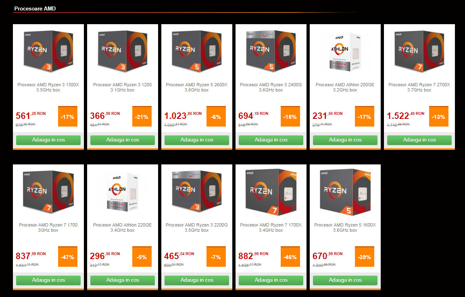Open Procesor AMD Ryzen 5 2400G title link
The height and width of the screenshot is (297, 465).
coord(271,87)
